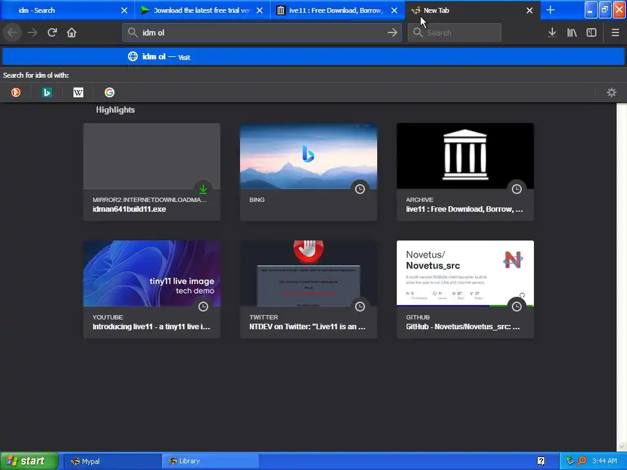This screenshot has width=627, height=470.
Task: Close the Download the latest free trial tab
Action: click(260, 10)
